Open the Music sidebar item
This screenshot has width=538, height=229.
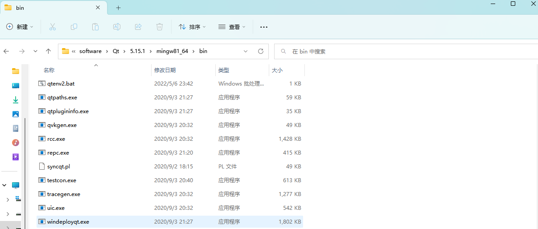(16, 143)
